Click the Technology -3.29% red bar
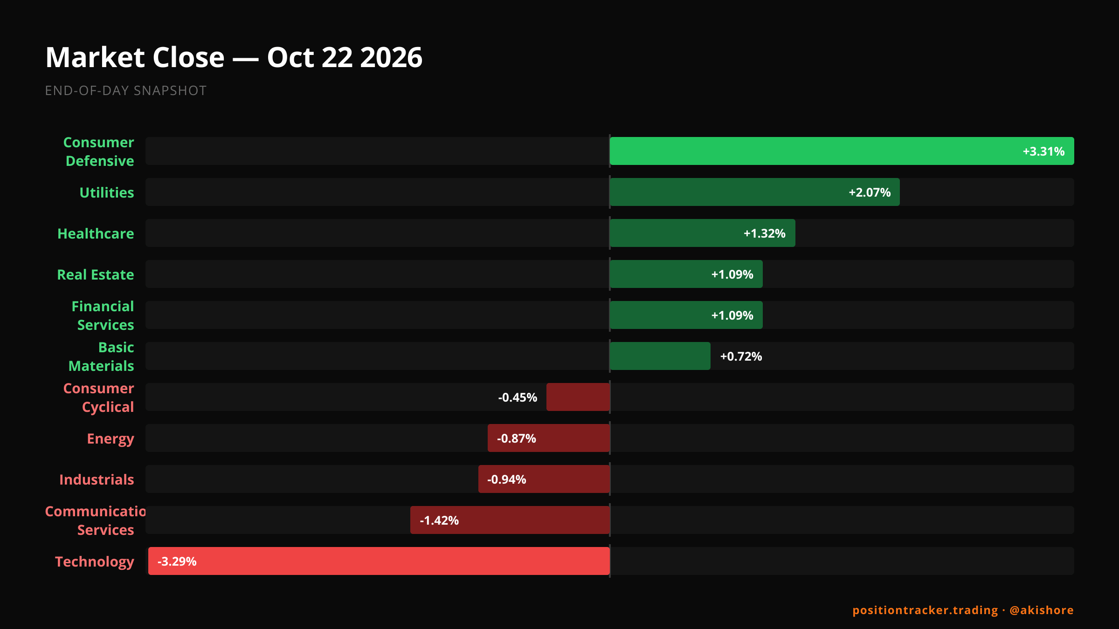The image size is (1119, 629). pos(379,561)
